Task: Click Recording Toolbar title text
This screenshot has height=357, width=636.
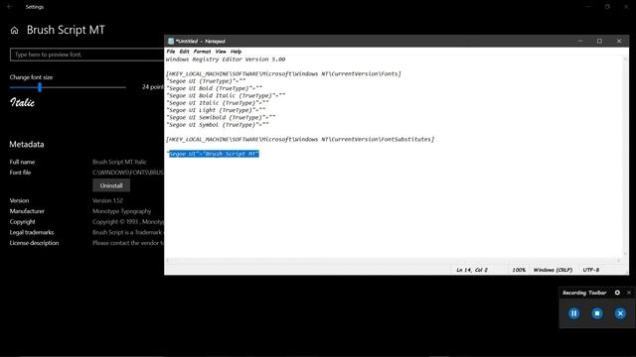Action: coord(584,293)
